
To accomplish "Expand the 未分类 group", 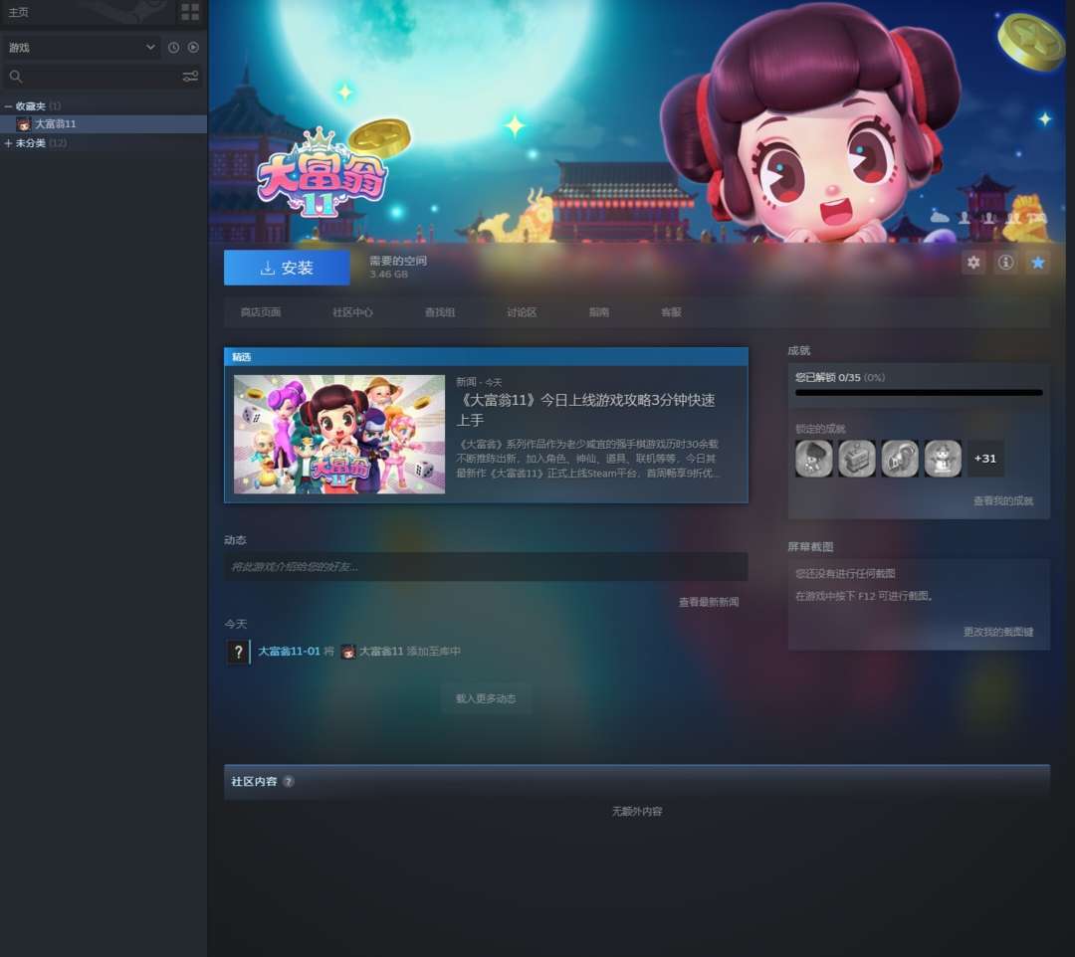I will click(x=8, y=143).
